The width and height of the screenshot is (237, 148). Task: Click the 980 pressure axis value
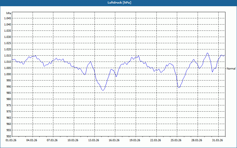pyautogui.click(x=9, y=99)
